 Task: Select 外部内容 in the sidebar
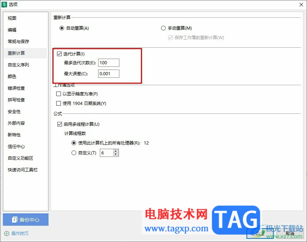point(16,123)
